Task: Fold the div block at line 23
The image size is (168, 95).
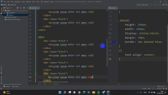Action: (x=37, y=19)
